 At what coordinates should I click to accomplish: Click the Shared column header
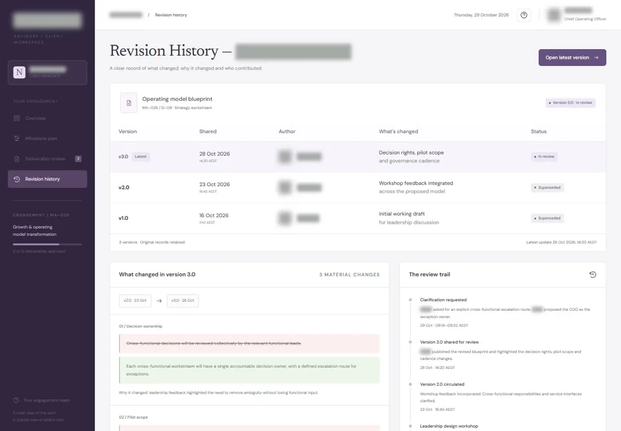tap(208, 131)
